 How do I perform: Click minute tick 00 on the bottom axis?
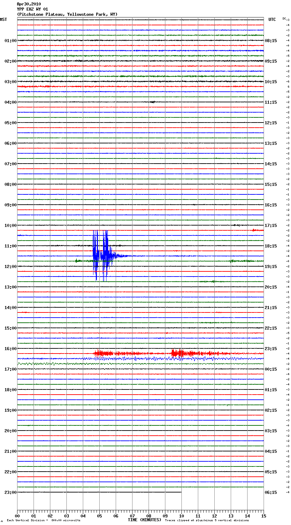point(17,516)
